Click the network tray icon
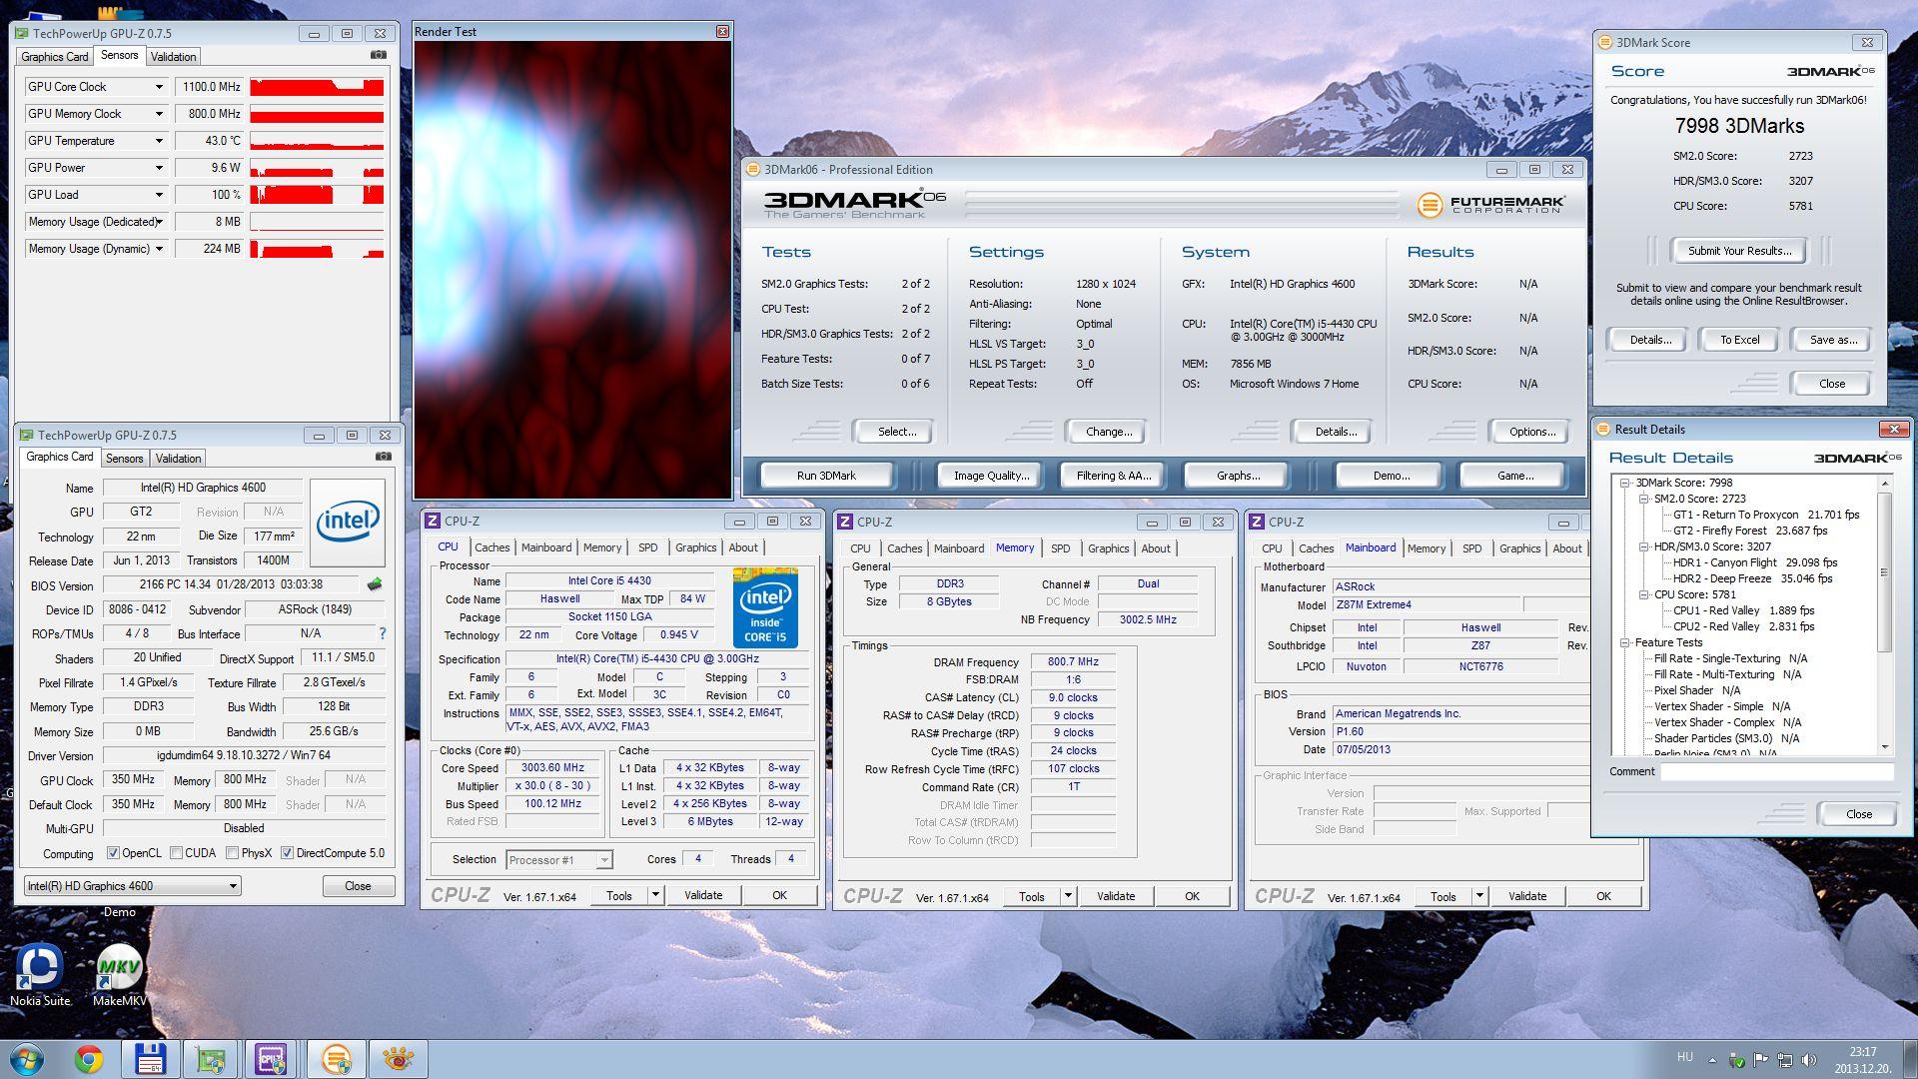 click(x=1784, y=1060)
